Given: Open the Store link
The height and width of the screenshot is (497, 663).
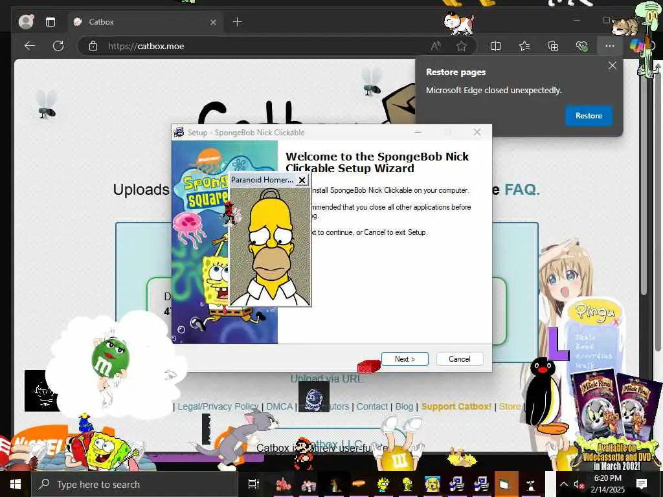Looking at the screenshot, I should (510, 406).
